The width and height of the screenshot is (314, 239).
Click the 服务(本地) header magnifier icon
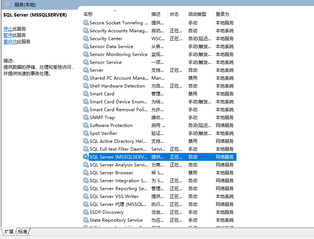8,5
